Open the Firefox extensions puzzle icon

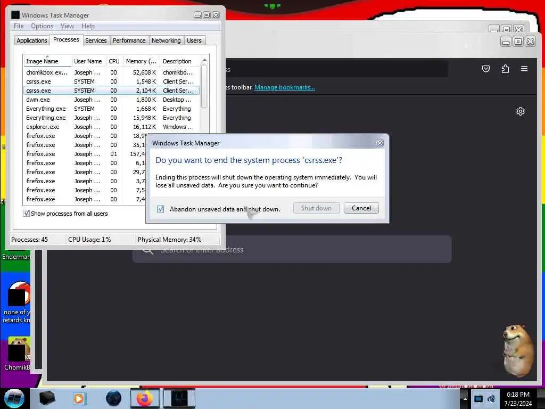click(x=505, y=69)
